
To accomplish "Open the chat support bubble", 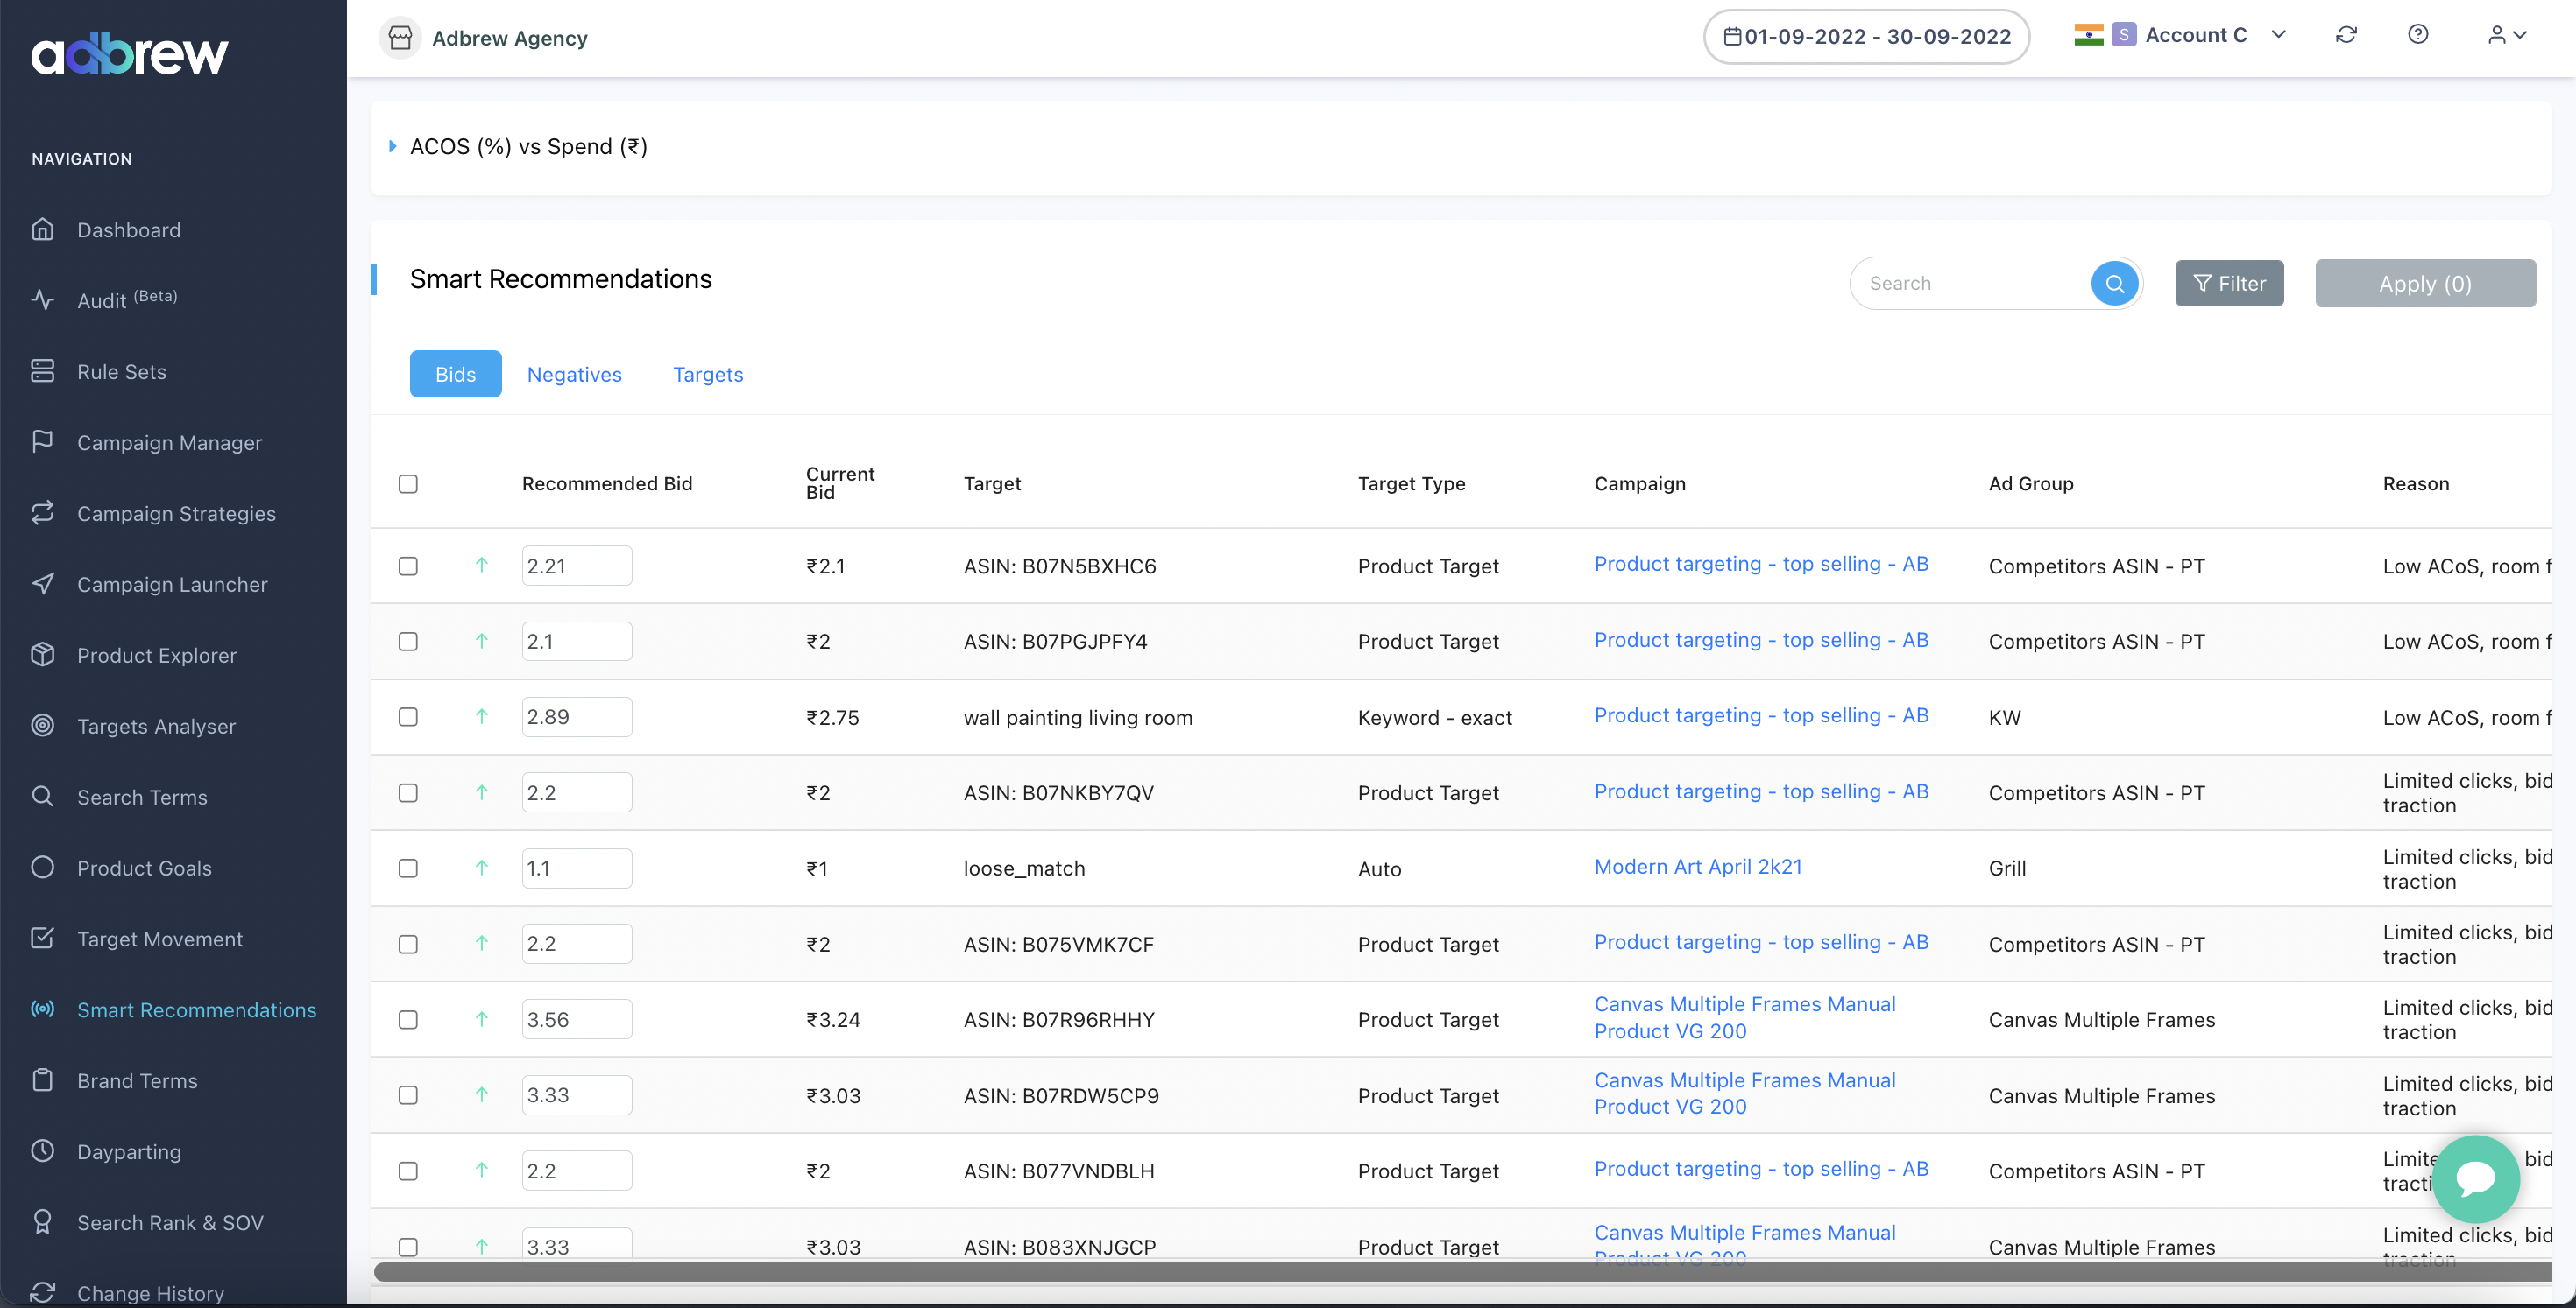I will tap(2475, 1179).
